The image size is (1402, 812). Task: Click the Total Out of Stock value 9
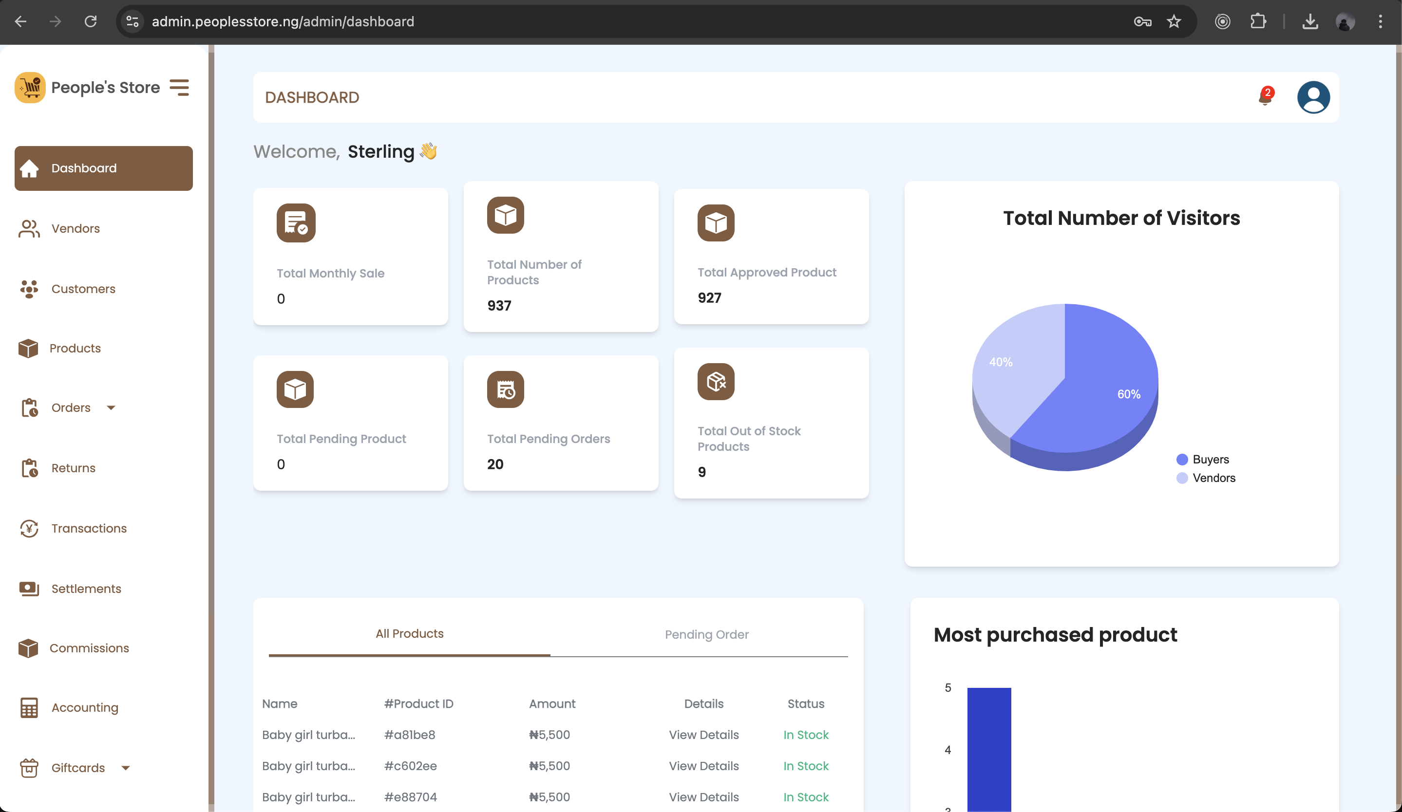pos(701,472)
